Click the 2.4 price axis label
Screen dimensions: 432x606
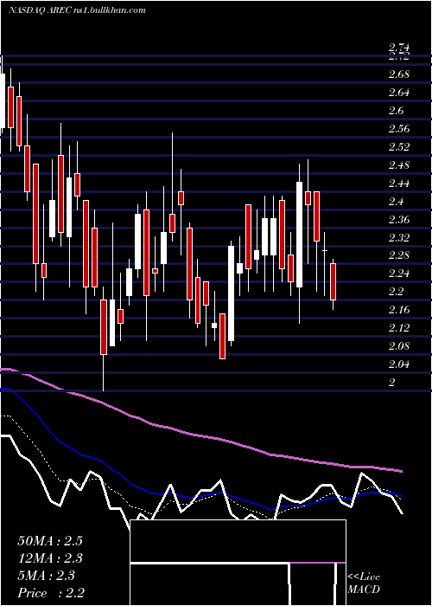[x=396, y=202]
